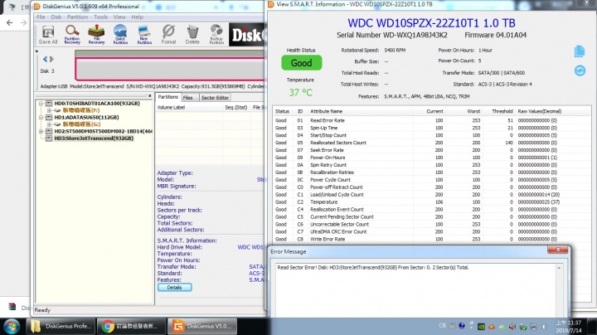Open Backup Partition tool
The width and height of the screenshot is (597, 335).
(x=216, y=35)
